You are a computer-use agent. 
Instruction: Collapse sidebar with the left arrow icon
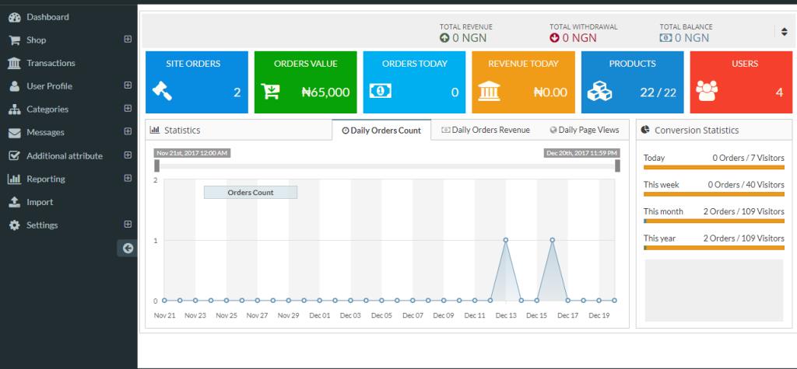(x=128, y=248)
